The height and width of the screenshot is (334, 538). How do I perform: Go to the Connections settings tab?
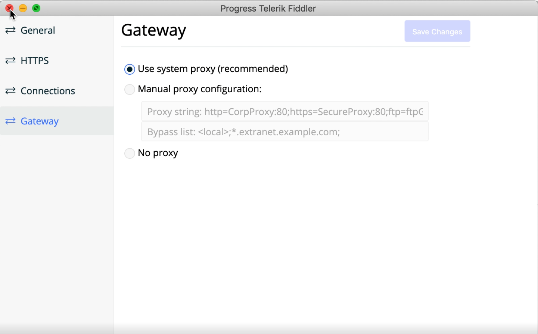point(48,91)
